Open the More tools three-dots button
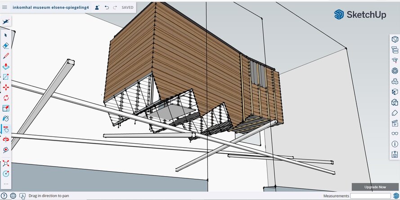The width and height of the screenshot is (400, 200). click(6, 184)
